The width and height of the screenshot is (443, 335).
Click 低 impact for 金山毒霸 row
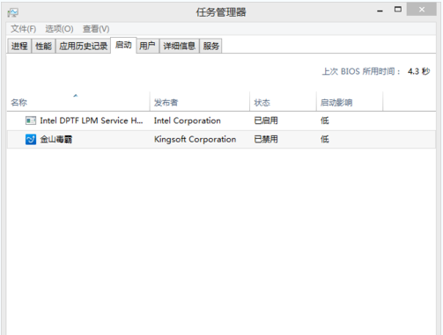coord(325,139)
